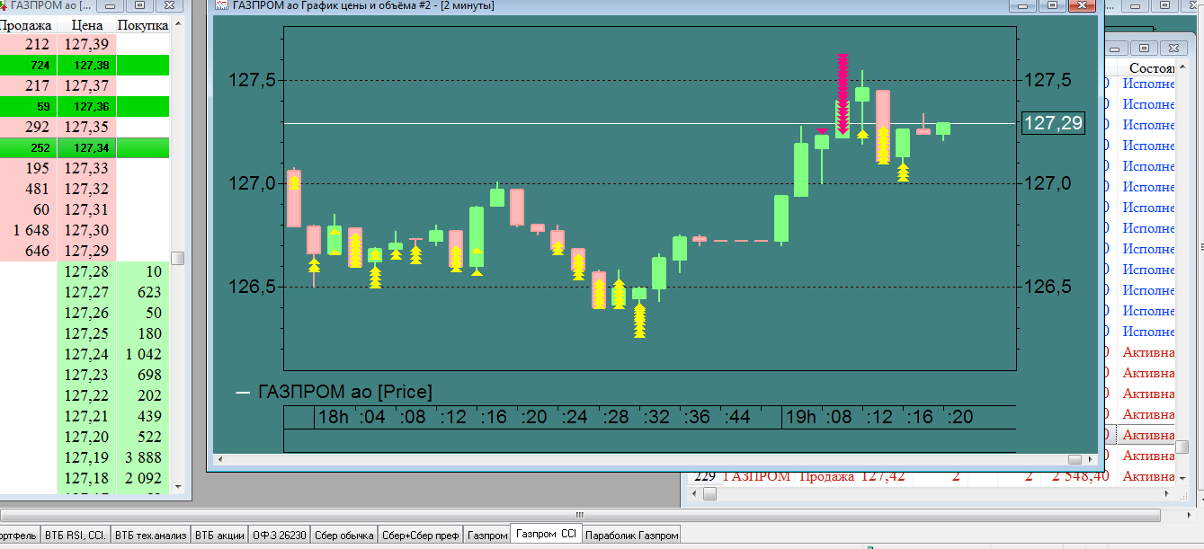Click the orders table horizontal scrollbar left arrow

pos(692,493)
